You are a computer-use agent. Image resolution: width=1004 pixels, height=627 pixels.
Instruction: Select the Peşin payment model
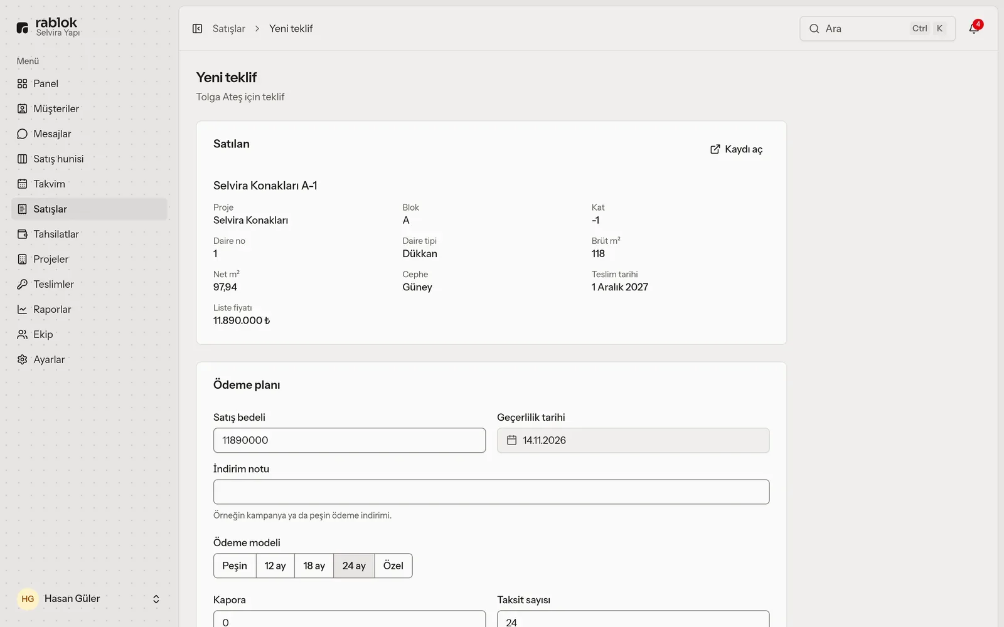tap(235, 566)
